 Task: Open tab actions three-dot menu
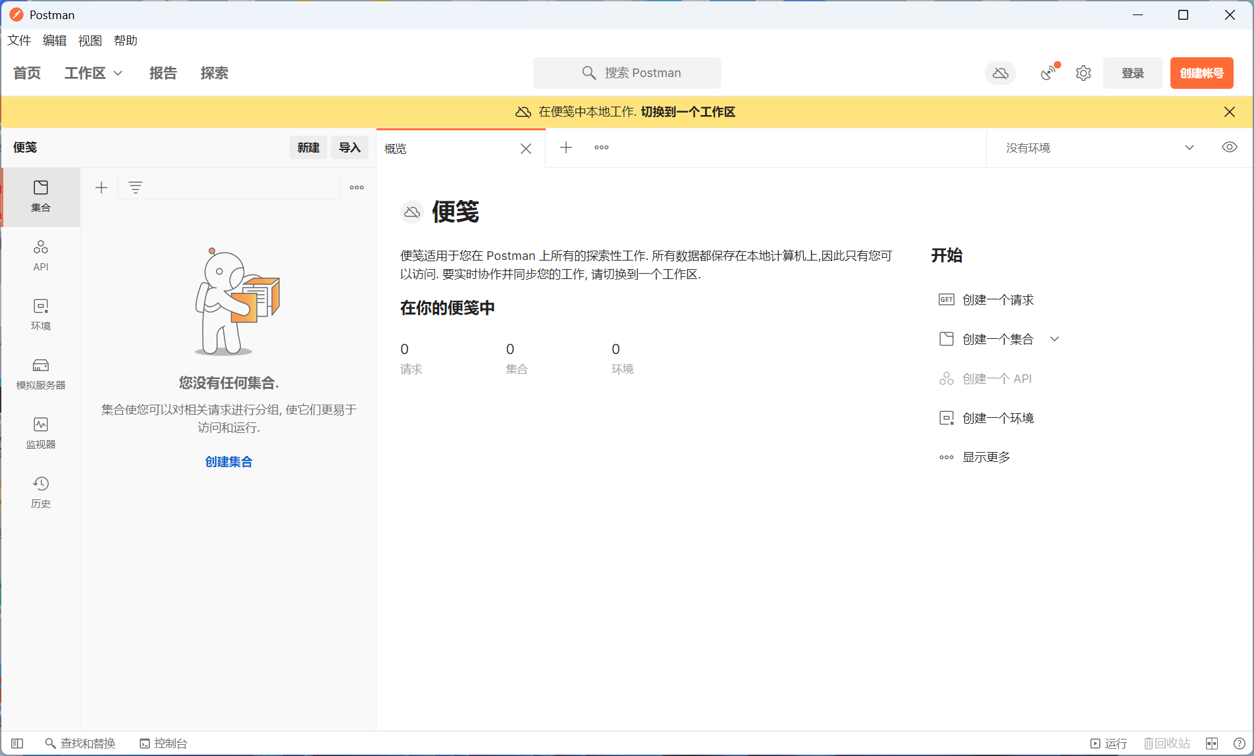602,147
